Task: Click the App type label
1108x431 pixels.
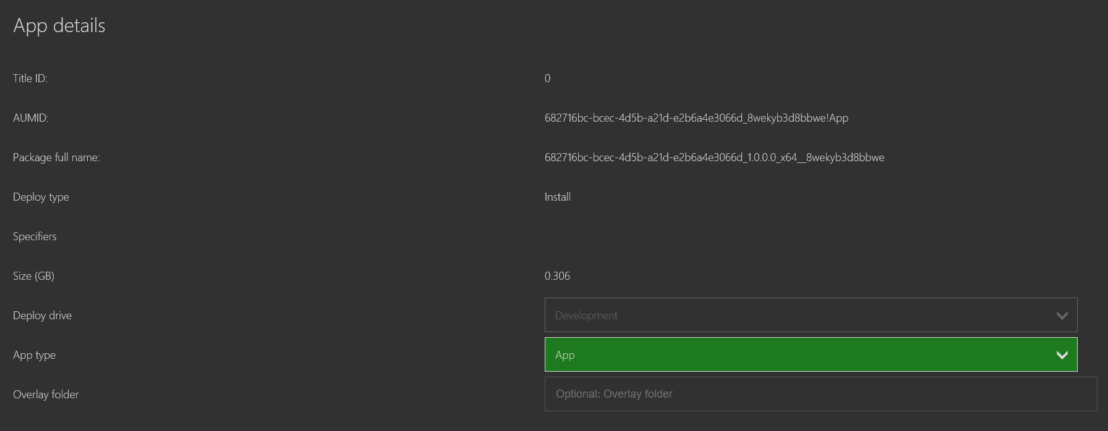Action: [34, 355]
